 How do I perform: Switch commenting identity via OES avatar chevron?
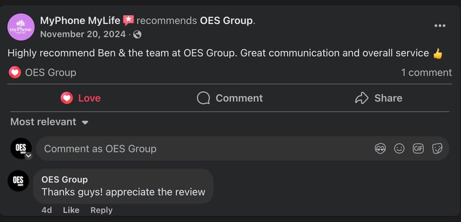[28, 156]
